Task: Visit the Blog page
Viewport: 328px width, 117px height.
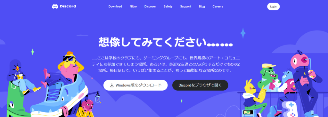Action: [x=202, y=6]
